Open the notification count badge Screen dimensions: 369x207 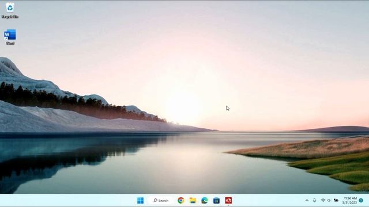click(x=361, y=201)
